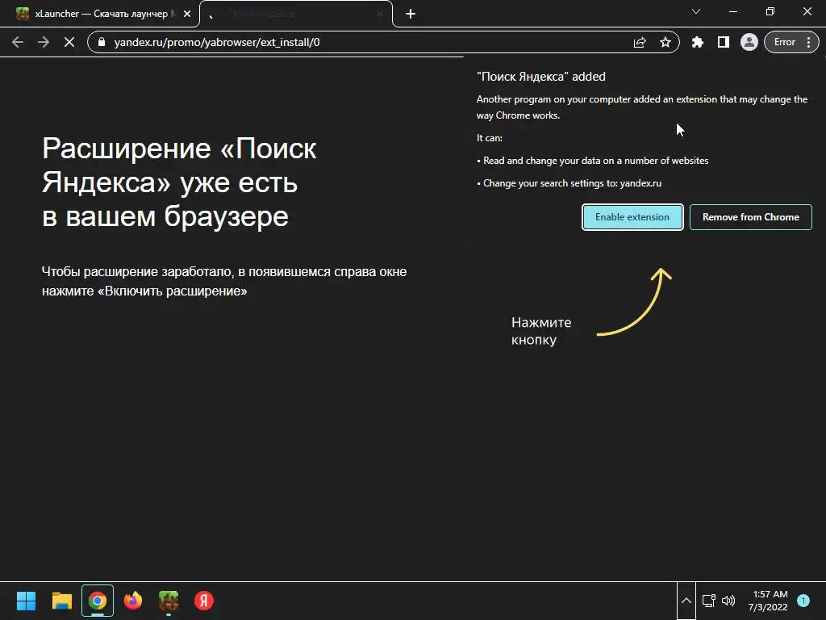The image size is (826, 620).
Task: View site lock security info
Action: (102, 42)
